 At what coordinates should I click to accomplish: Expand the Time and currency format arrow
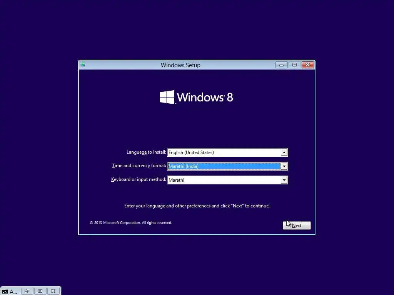(x=284, y=166)
